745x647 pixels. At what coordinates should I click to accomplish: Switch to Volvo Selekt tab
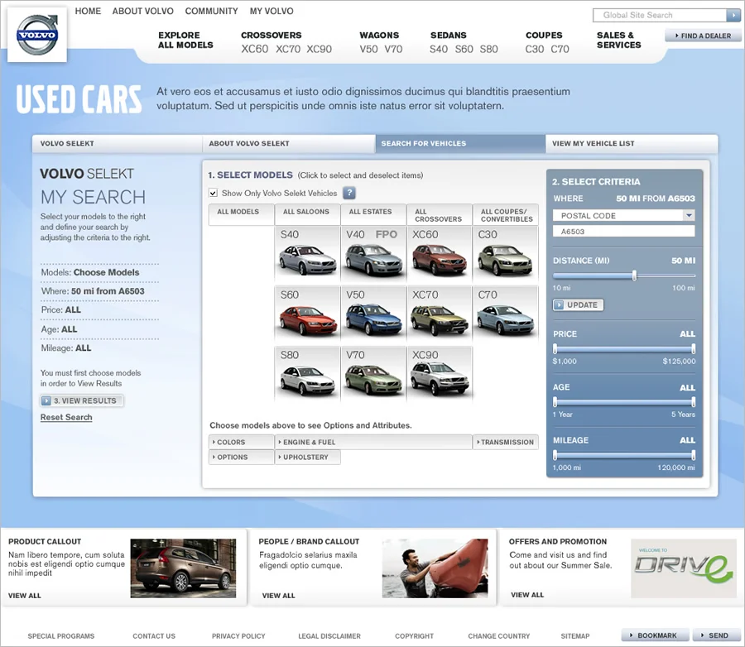pyautogui.click(x=118, y=143)
